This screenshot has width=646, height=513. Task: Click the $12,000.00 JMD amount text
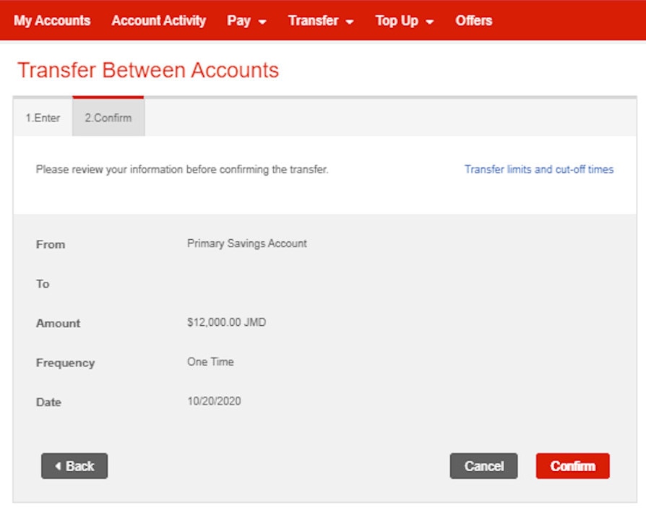226,322
